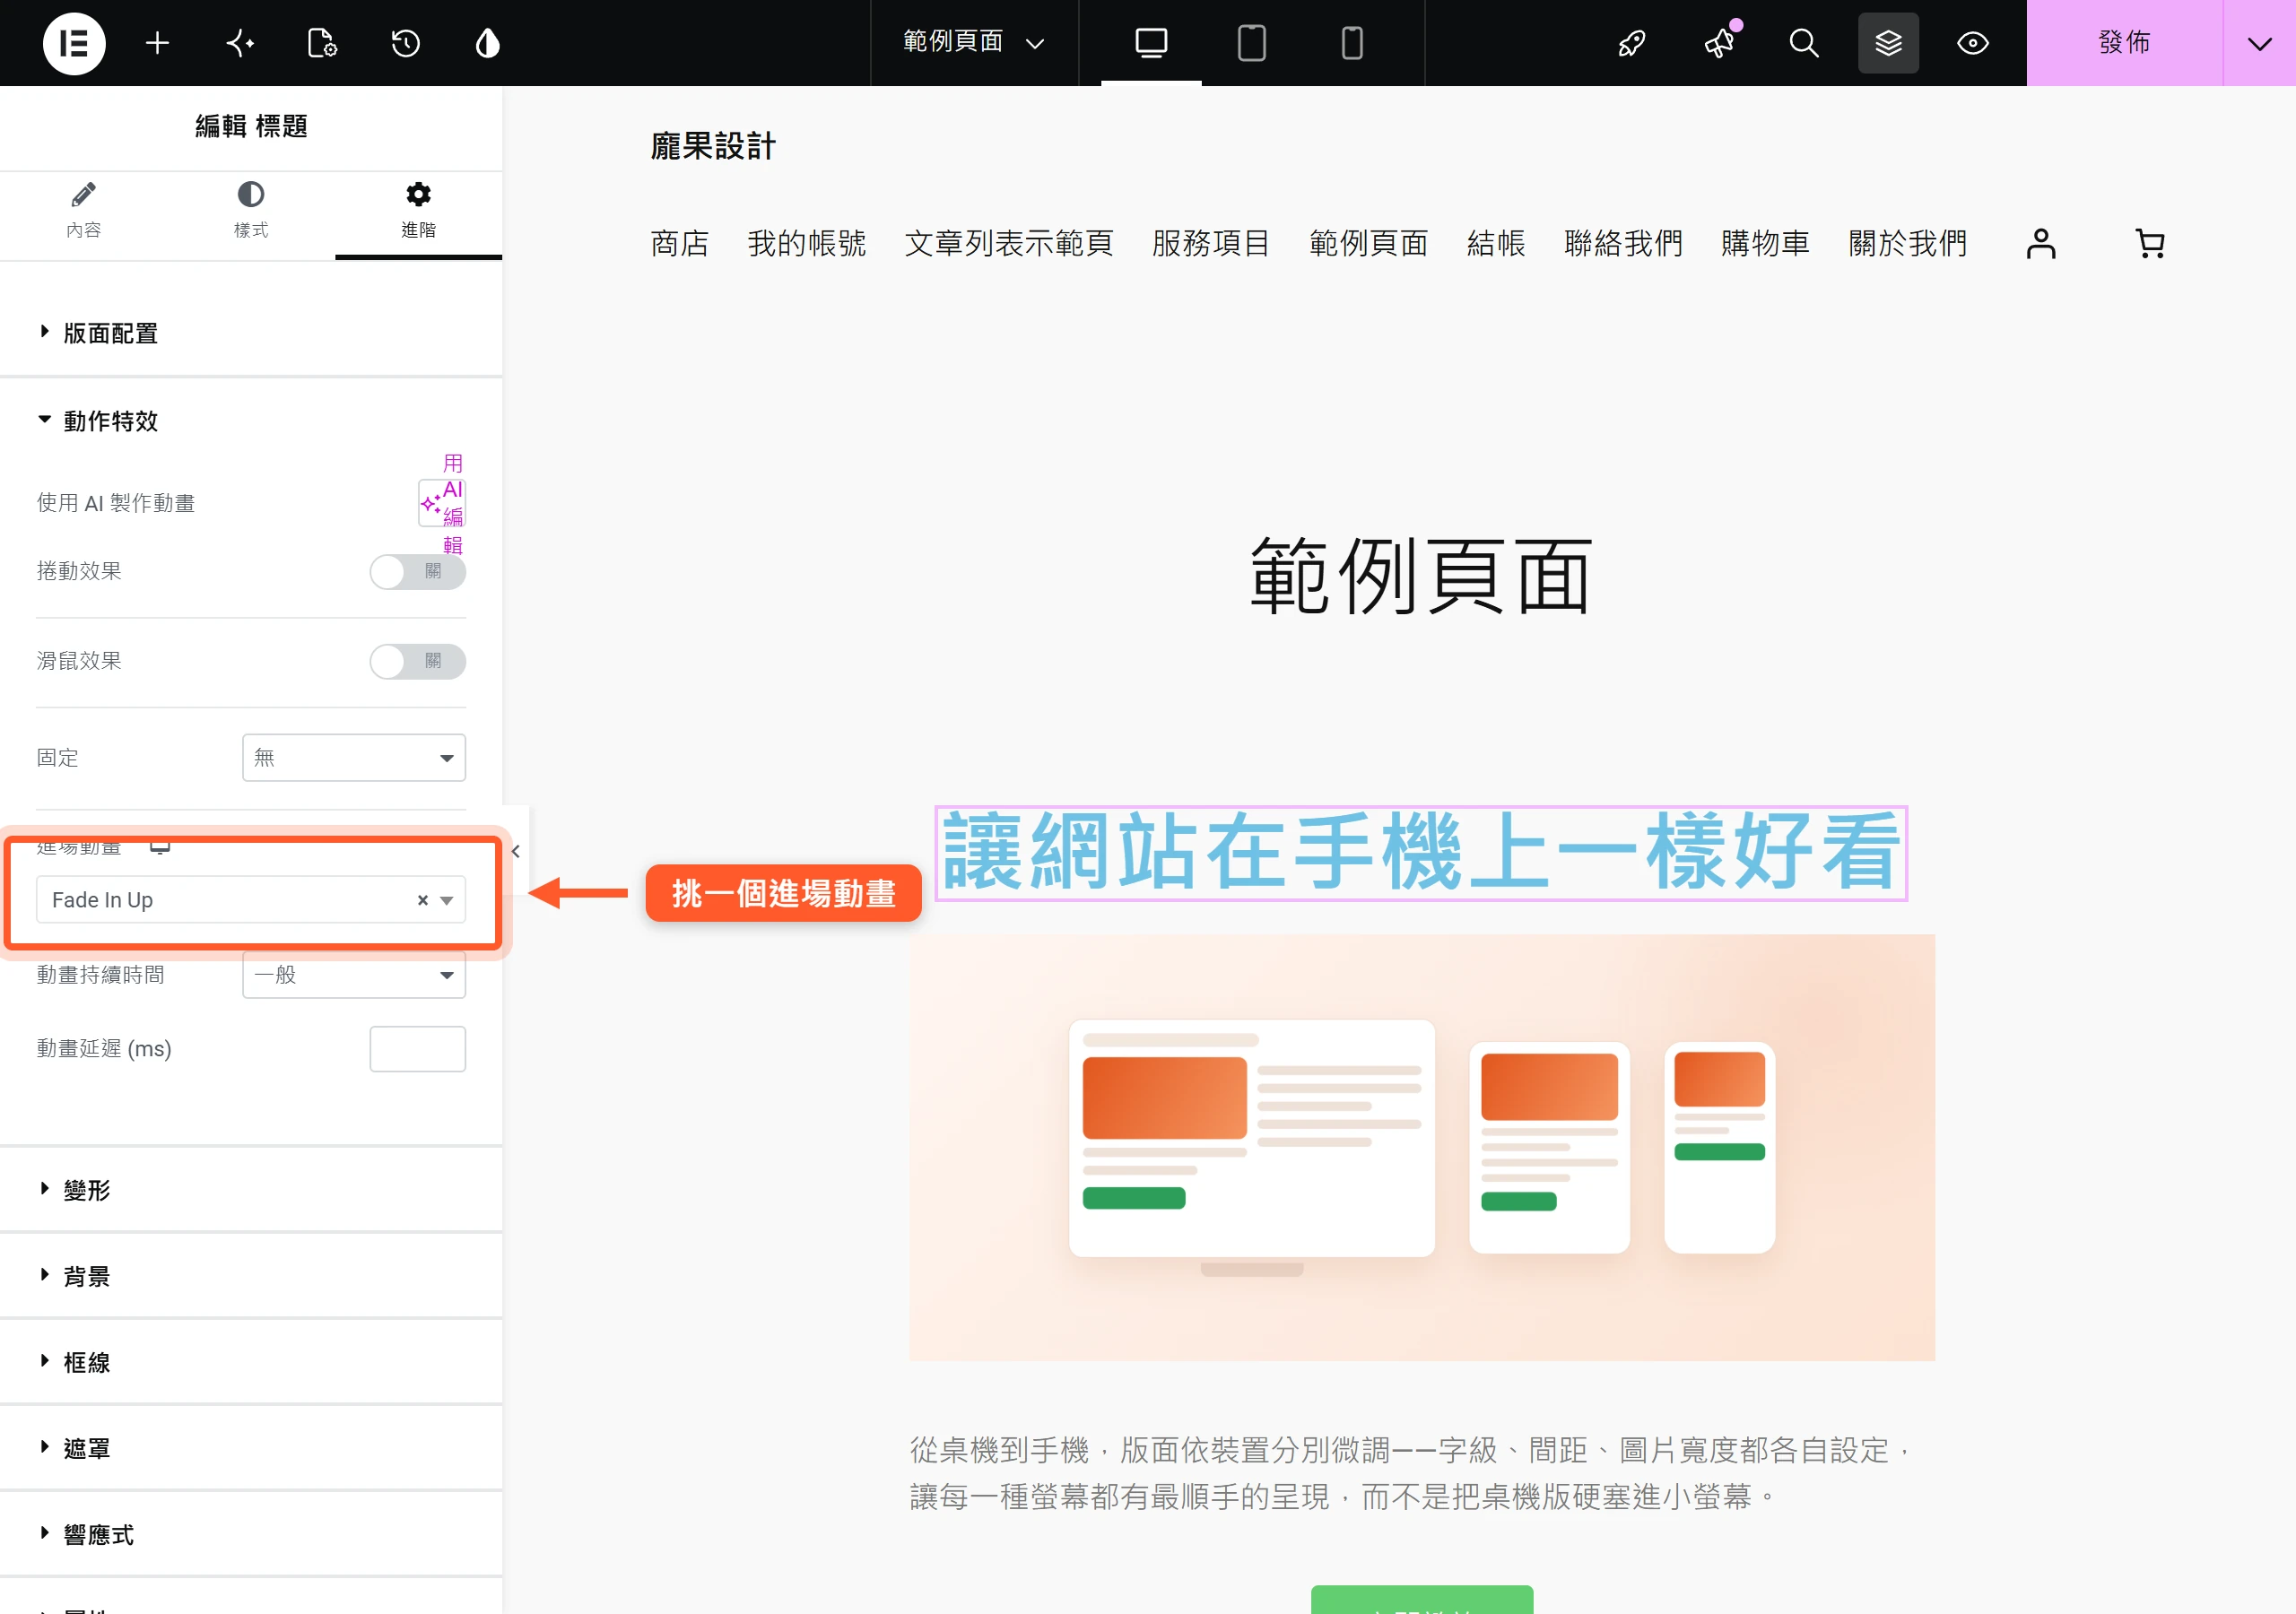Screen dimensions: 2296x1614
Task: Open the user account icon in site header
Action: (x=2041, y=243)
